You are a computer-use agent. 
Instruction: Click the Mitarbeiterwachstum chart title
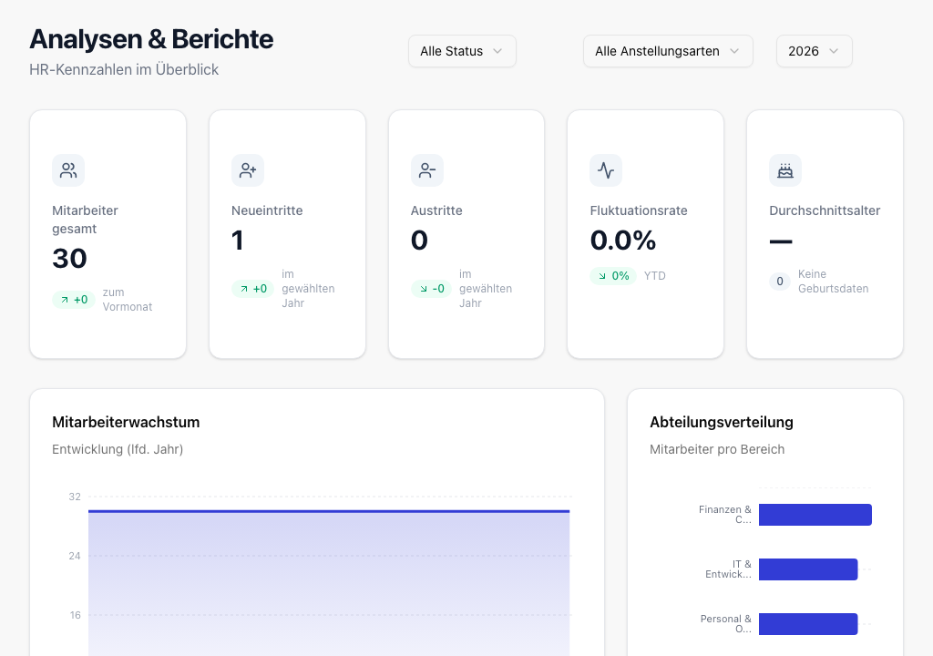pos(126,422)
